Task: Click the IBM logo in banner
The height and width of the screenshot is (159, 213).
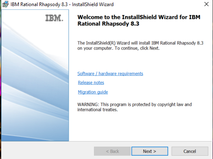Action: (x=54, y=18)
